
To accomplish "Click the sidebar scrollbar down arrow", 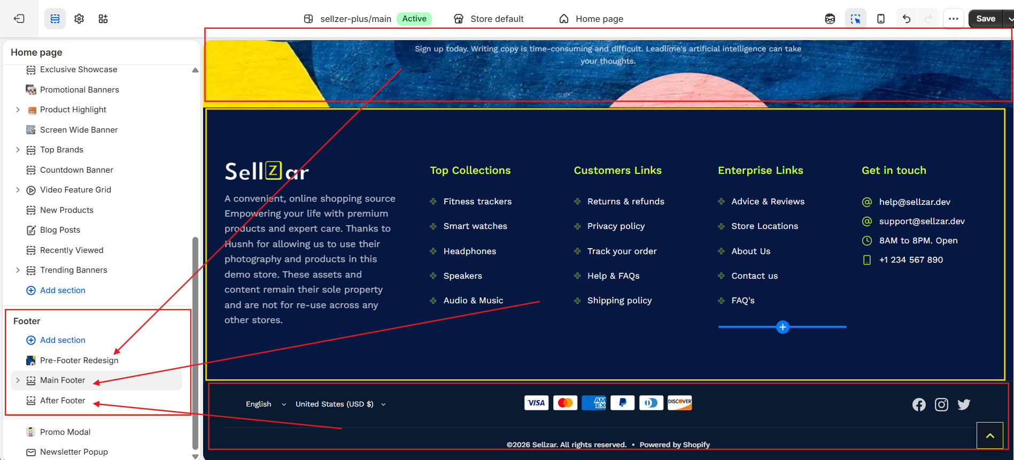I will click(195, 456).
